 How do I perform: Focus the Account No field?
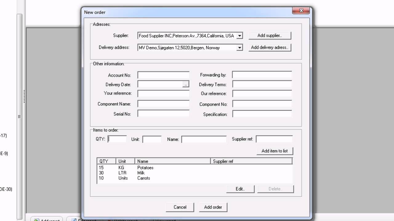pos(163,75)
